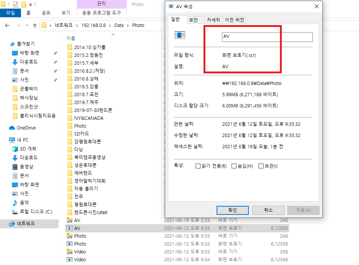Switch to the 보안 tab
359x265 pixels.
coord(193,20)
